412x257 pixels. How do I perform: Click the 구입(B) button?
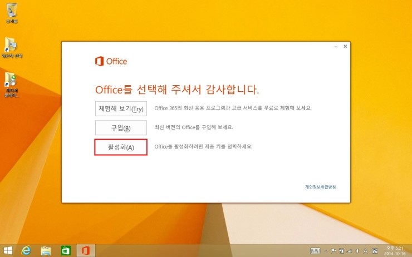click(121, 128)
